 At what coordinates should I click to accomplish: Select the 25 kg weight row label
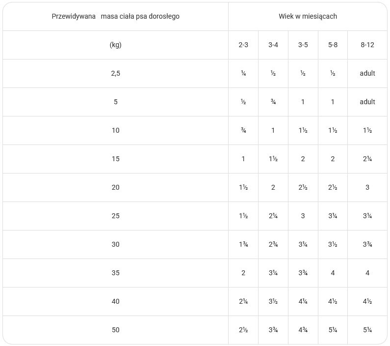(115, 216)
